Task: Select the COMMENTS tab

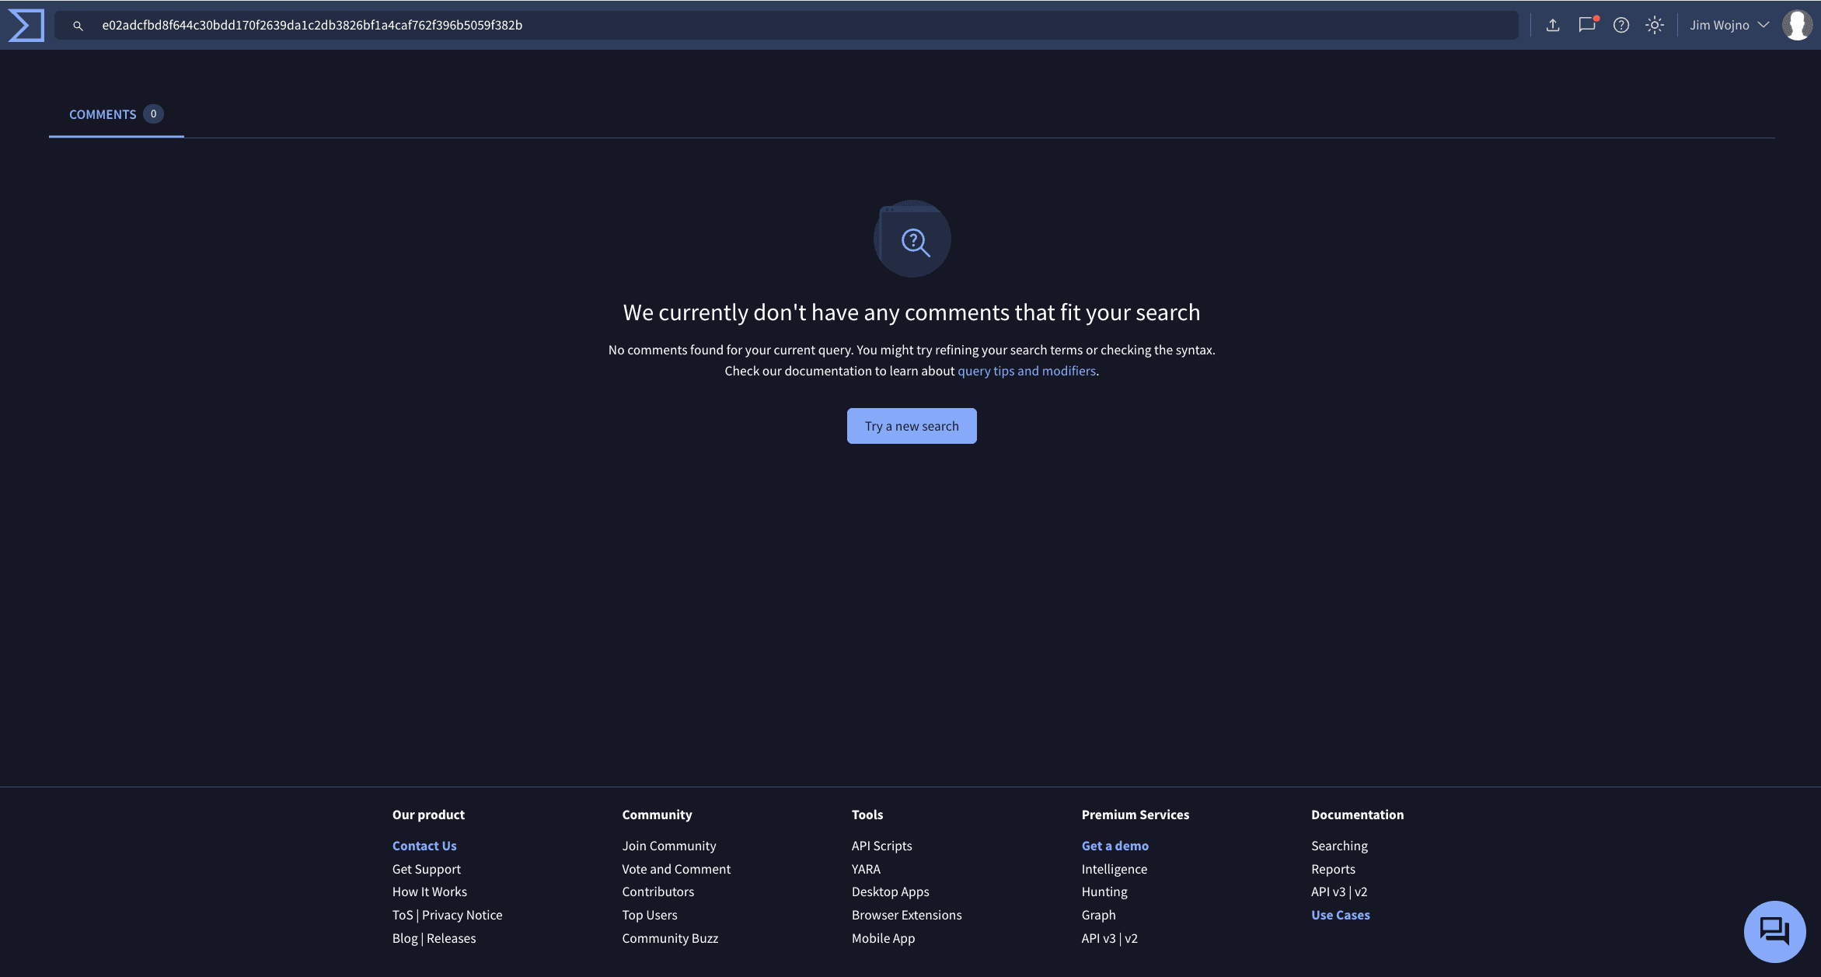Action: click(x=103, y=113)
